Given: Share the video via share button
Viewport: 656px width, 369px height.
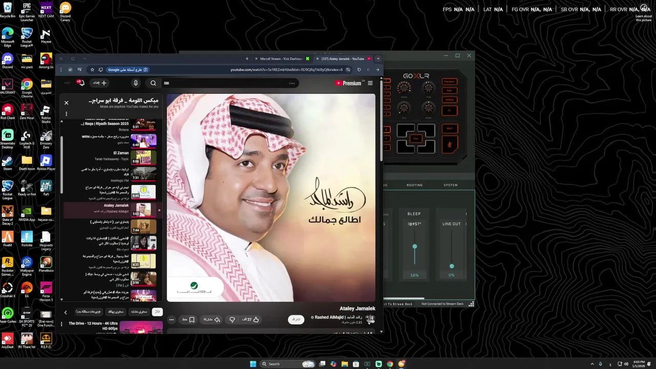Looking at the screenshot, I should click(212, 319).
